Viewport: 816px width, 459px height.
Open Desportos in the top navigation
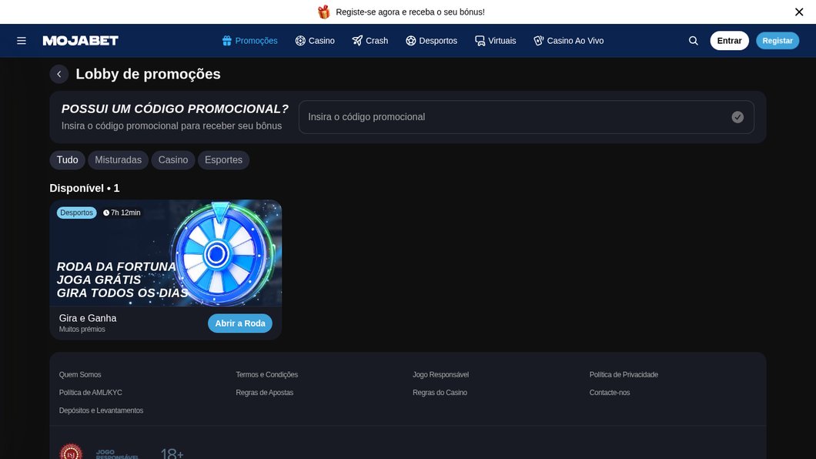pyautogui.click(x=431, y=41)
